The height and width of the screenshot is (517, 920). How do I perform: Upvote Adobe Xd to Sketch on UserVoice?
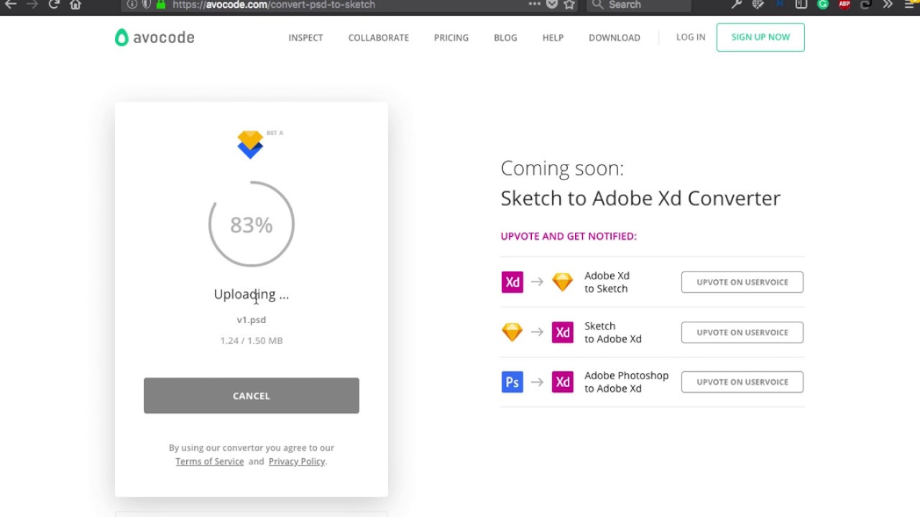[742, 282]
